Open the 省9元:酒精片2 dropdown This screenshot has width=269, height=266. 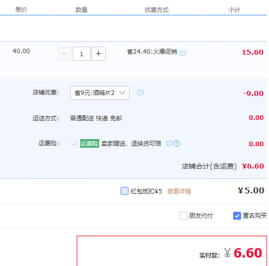(100, 93)
